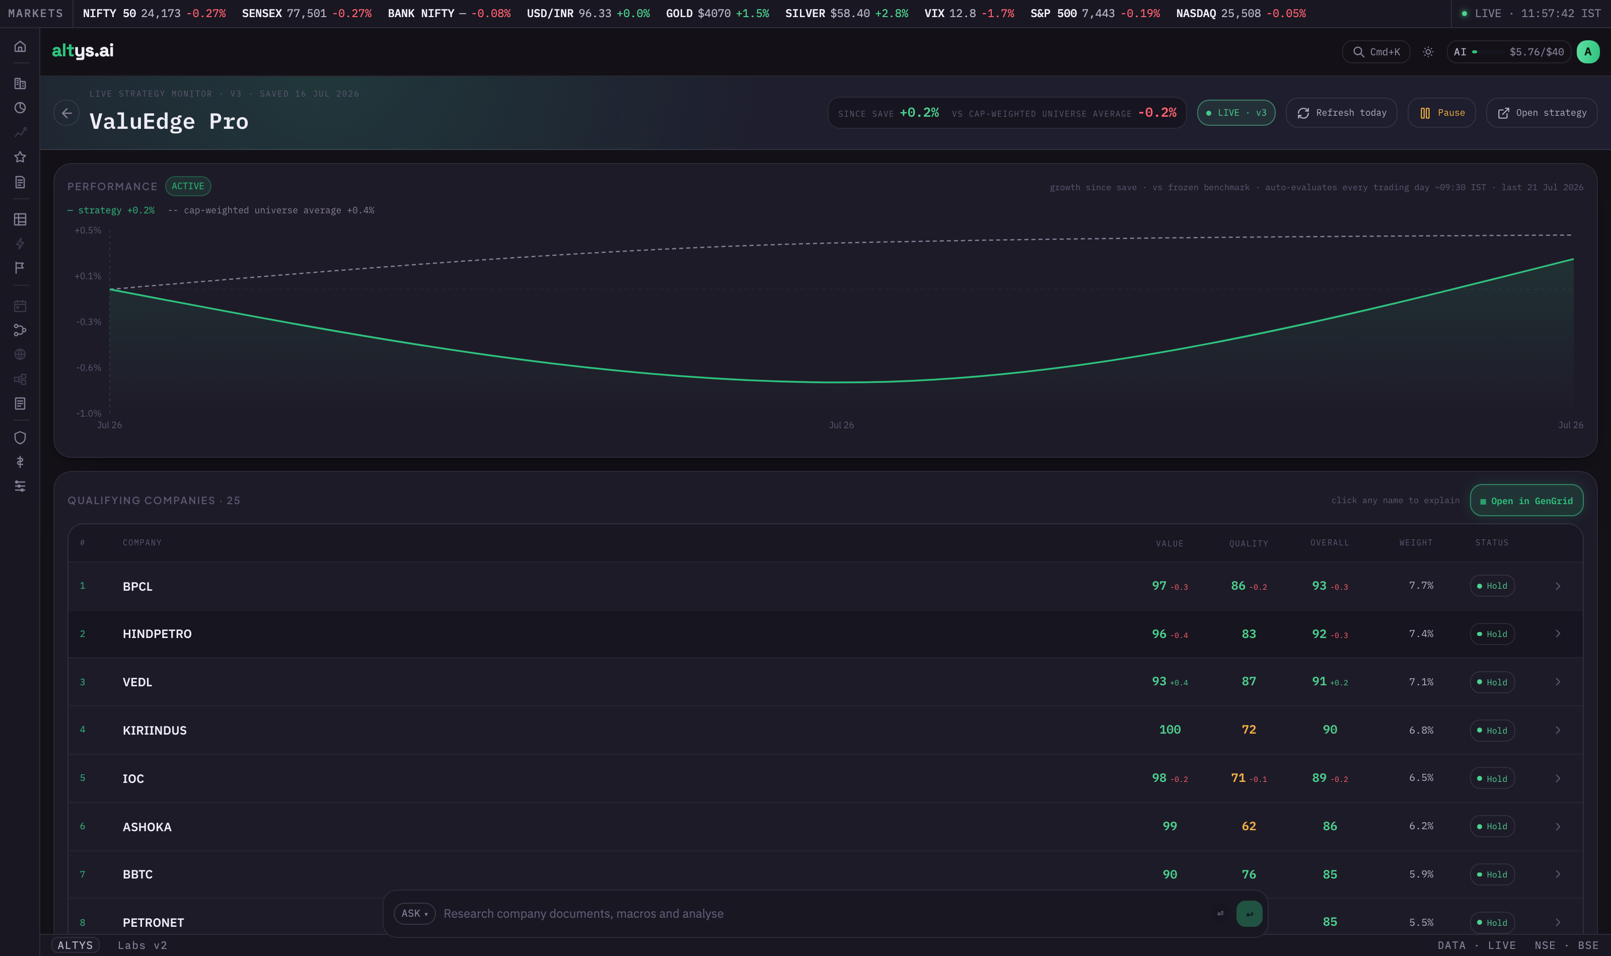Click Open in GenGrid button
Viewport: 1611px width, 956px height.
(1526, 501)
